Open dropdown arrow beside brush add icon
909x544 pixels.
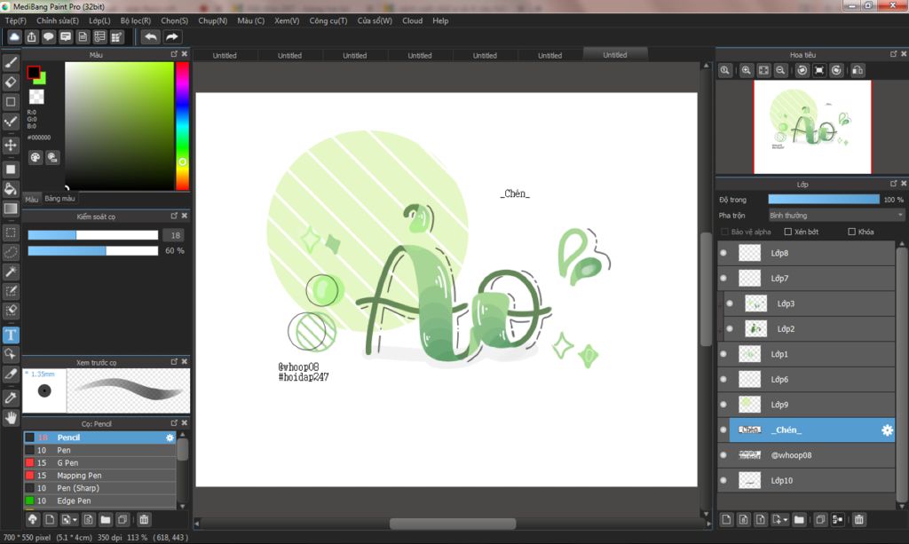(75, 520)
